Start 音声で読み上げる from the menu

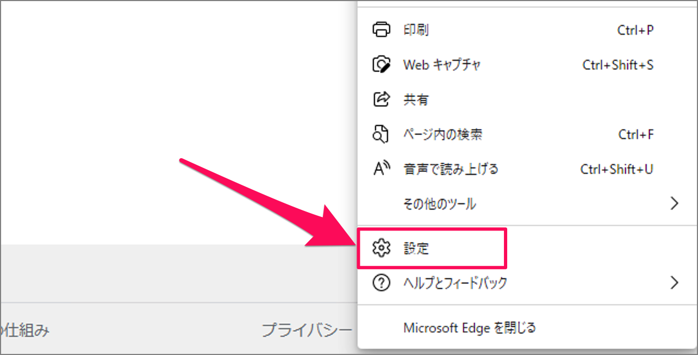(x=450, y=169)
